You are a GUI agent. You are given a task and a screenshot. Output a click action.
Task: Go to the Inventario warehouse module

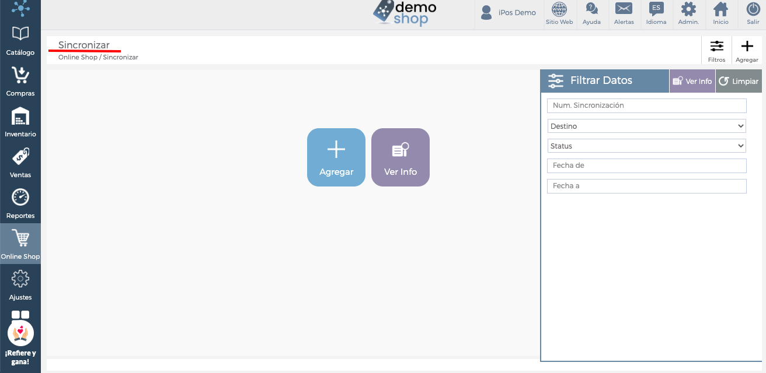[20, 121]
